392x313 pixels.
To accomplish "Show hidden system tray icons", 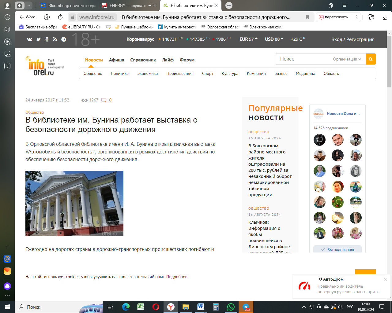I will (304, 307).
